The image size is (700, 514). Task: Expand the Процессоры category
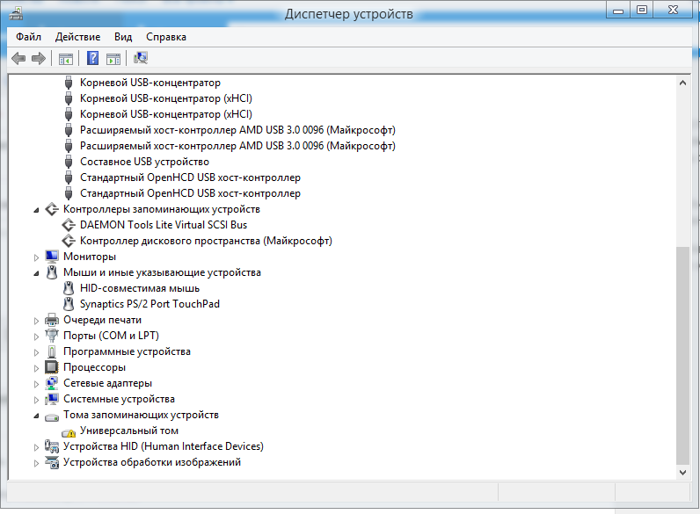(36, 368)
